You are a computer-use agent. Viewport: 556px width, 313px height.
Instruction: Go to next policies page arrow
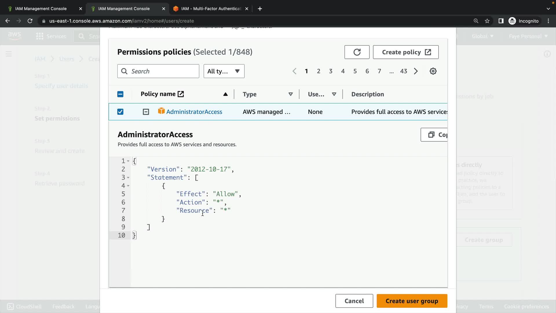pos(416,71)
